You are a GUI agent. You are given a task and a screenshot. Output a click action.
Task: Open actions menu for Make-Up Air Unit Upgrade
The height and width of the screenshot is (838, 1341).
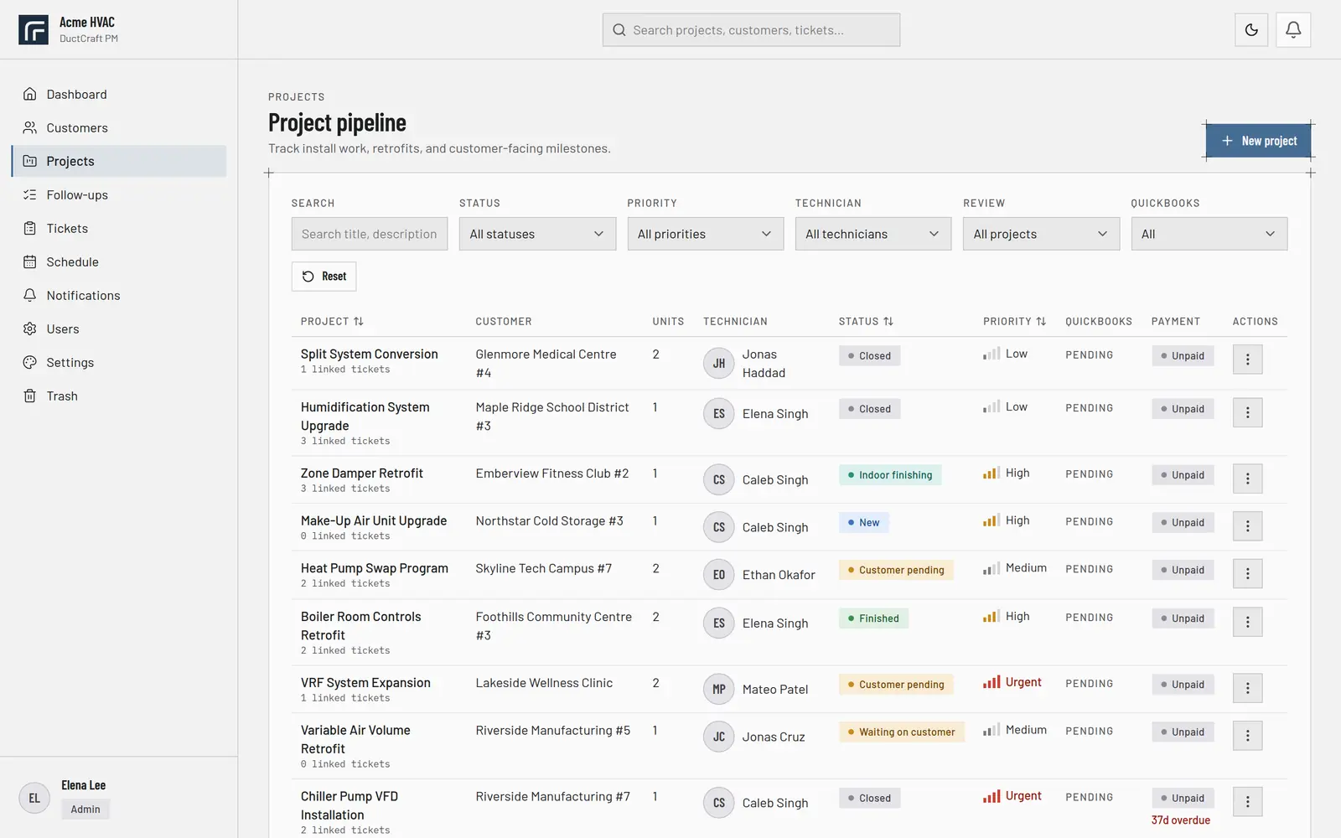(x=1247, y=526)
